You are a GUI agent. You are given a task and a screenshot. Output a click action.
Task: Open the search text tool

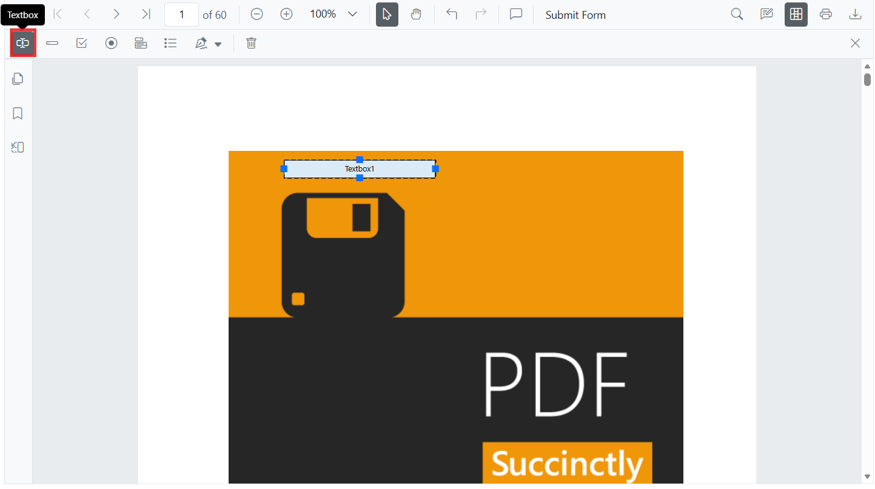pos(737,15)
